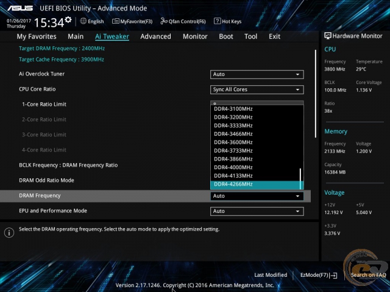This screenshot has height=292, width=390.
Task: Click the EzMode exit arrow icon
Action: (x=333, y=275)
